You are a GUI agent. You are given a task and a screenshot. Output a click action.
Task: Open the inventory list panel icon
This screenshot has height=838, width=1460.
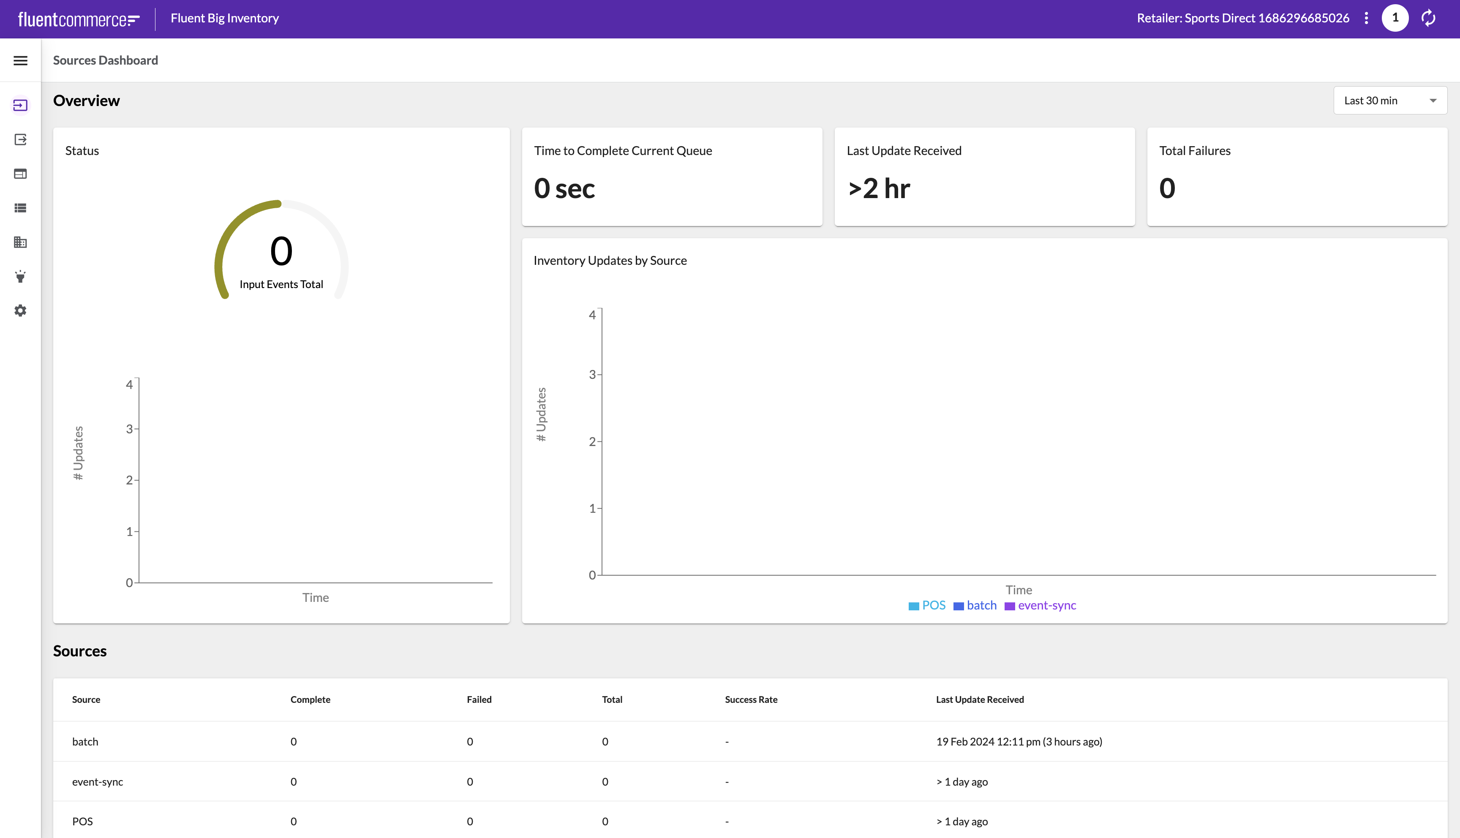coord(21,207)
